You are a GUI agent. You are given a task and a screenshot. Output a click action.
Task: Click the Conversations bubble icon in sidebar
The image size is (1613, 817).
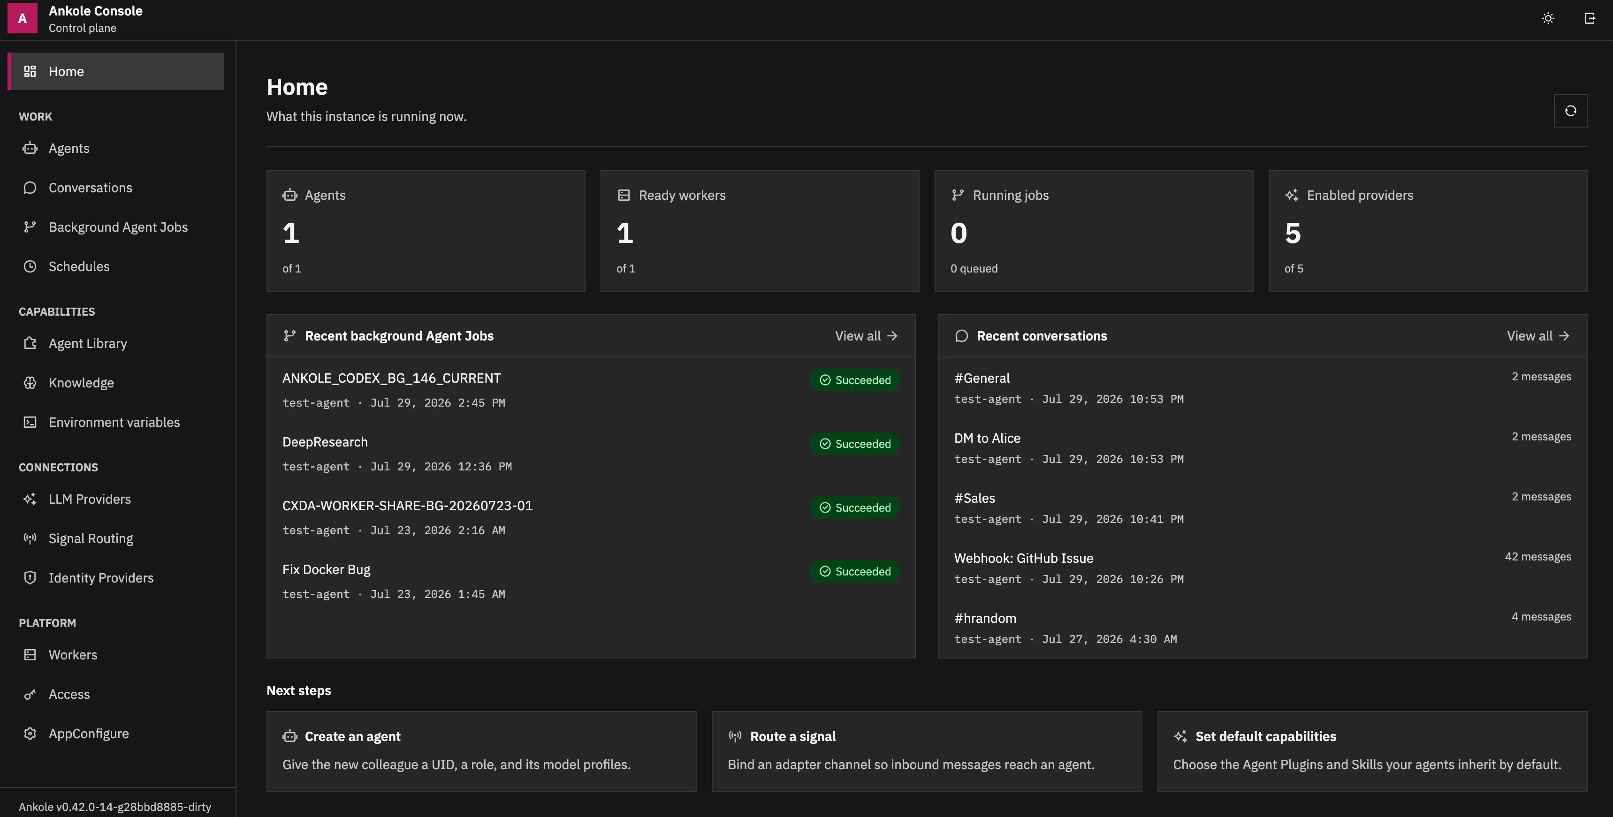coord(30,188)
